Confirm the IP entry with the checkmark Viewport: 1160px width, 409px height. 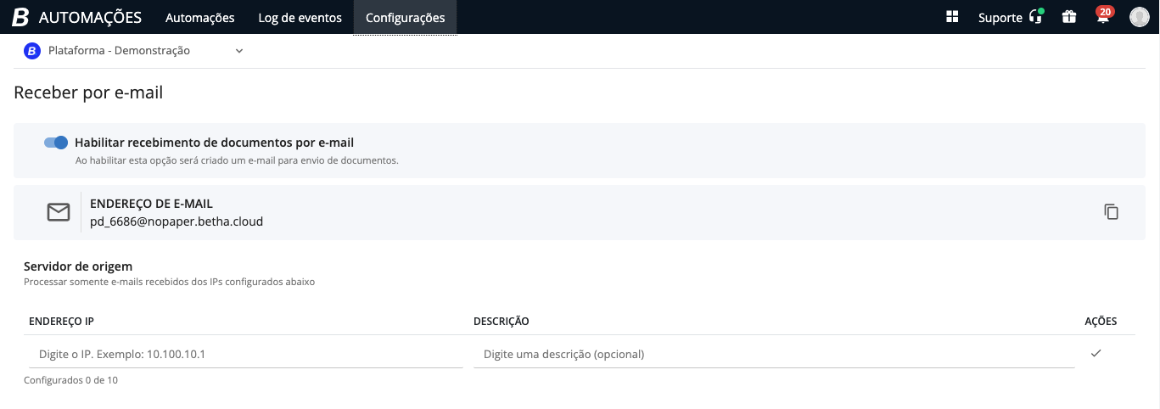point(1096,353)
